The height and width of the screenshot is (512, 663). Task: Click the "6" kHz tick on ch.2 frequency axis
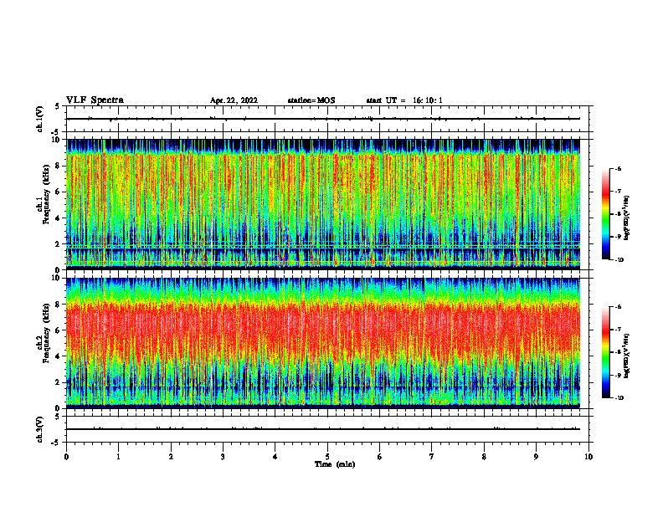pos(58,330)
